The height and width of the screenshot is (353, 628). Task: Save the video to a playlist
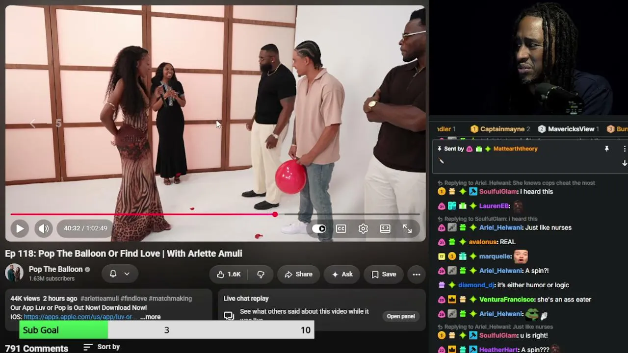384,275
